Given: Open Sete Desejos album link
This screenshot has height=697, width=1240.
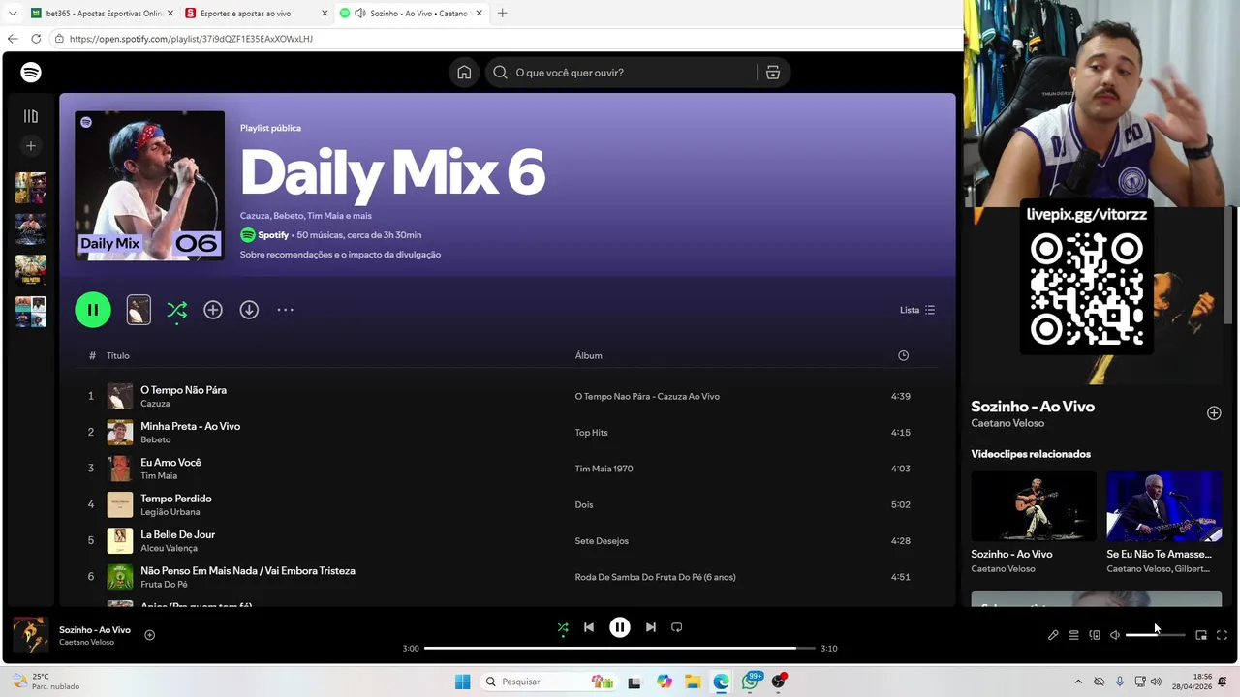Looking at the screenshot, I should click(602, 541).
